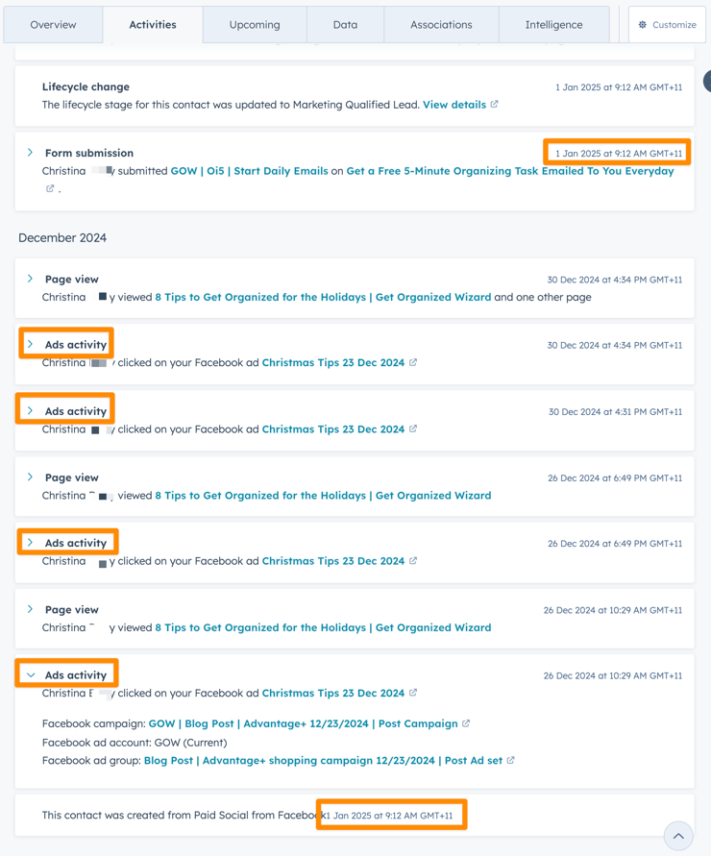Open Christmas Tips ad link at 30 Dec 4:31 PM
The width and height of the screenshot is (711, 856).
tap(333, 429)
